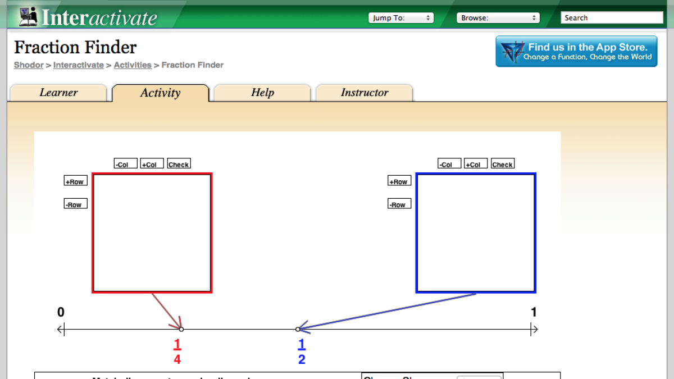674x379 pixels.
Task: Click the Interactivate breadcrumb link
Action: click(x=78, y=65)
